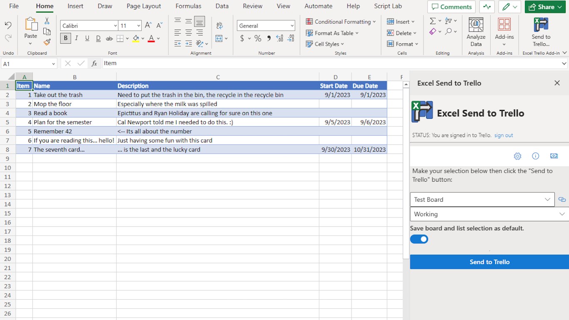This screenshot has height=320, width=569.
Task: Apply strikethrough formatting
Action: [x=109, y=38]
